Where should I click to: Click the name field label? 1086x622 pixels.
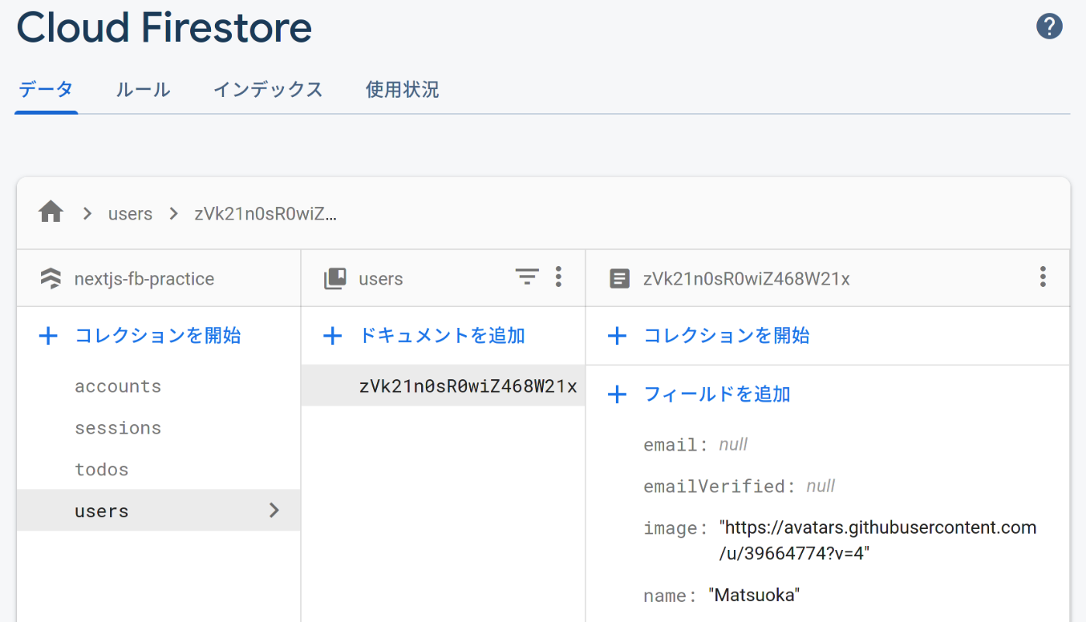pyautogui.click(x=670, y=596)
